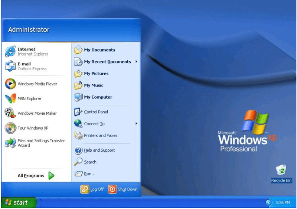Launch Files and Settings Transfer Wizard icon

[x=10, y=143]
